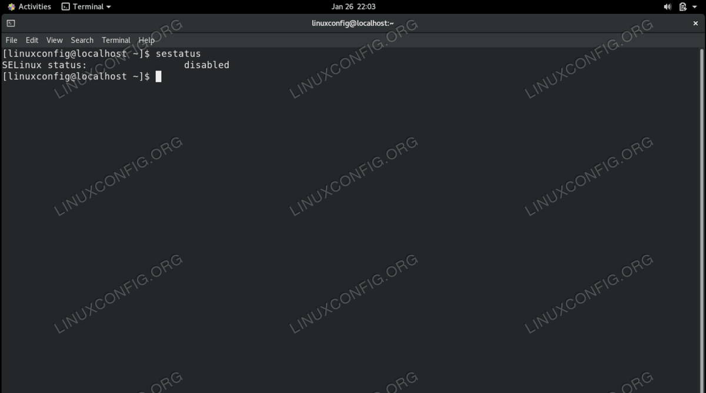Click the sestatus command text
The width and height of the screenshot is (706, 393).
178,53
